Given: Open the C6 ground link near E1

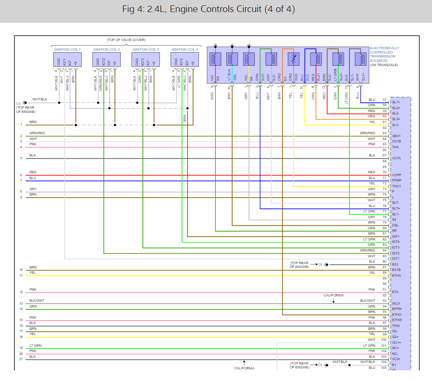Looking at the screenshot, I should pyautogui.click(x=320, y=365).
